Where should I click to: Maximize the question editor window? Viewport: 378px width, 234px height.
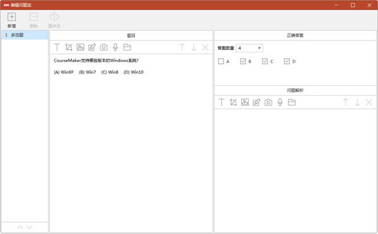[353, 5]
